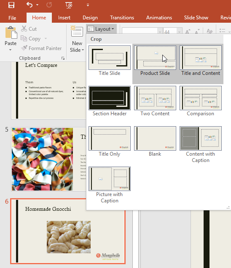
Task: Choose the Section Header layout
Action: 110,101
